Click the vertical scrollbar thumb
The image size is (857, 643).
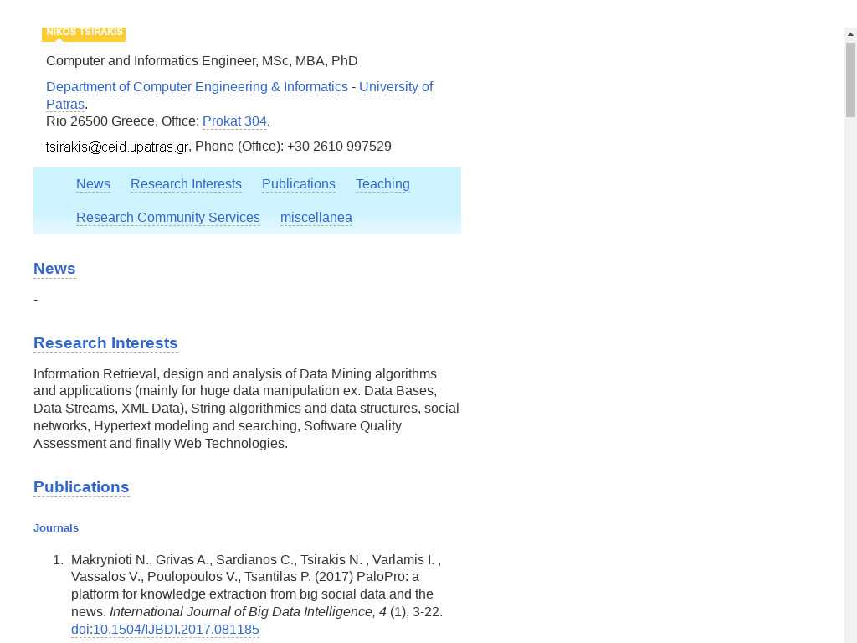850,80
